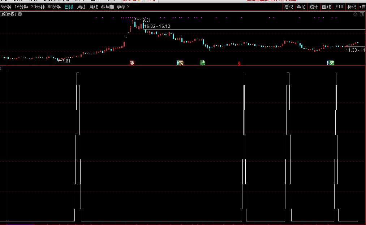
Task: Open the circular dropdown next to 前复权
Action: [20, 14]
